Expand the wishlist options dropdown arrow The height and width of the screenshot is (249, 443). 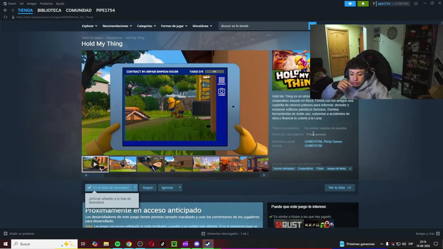135,187
